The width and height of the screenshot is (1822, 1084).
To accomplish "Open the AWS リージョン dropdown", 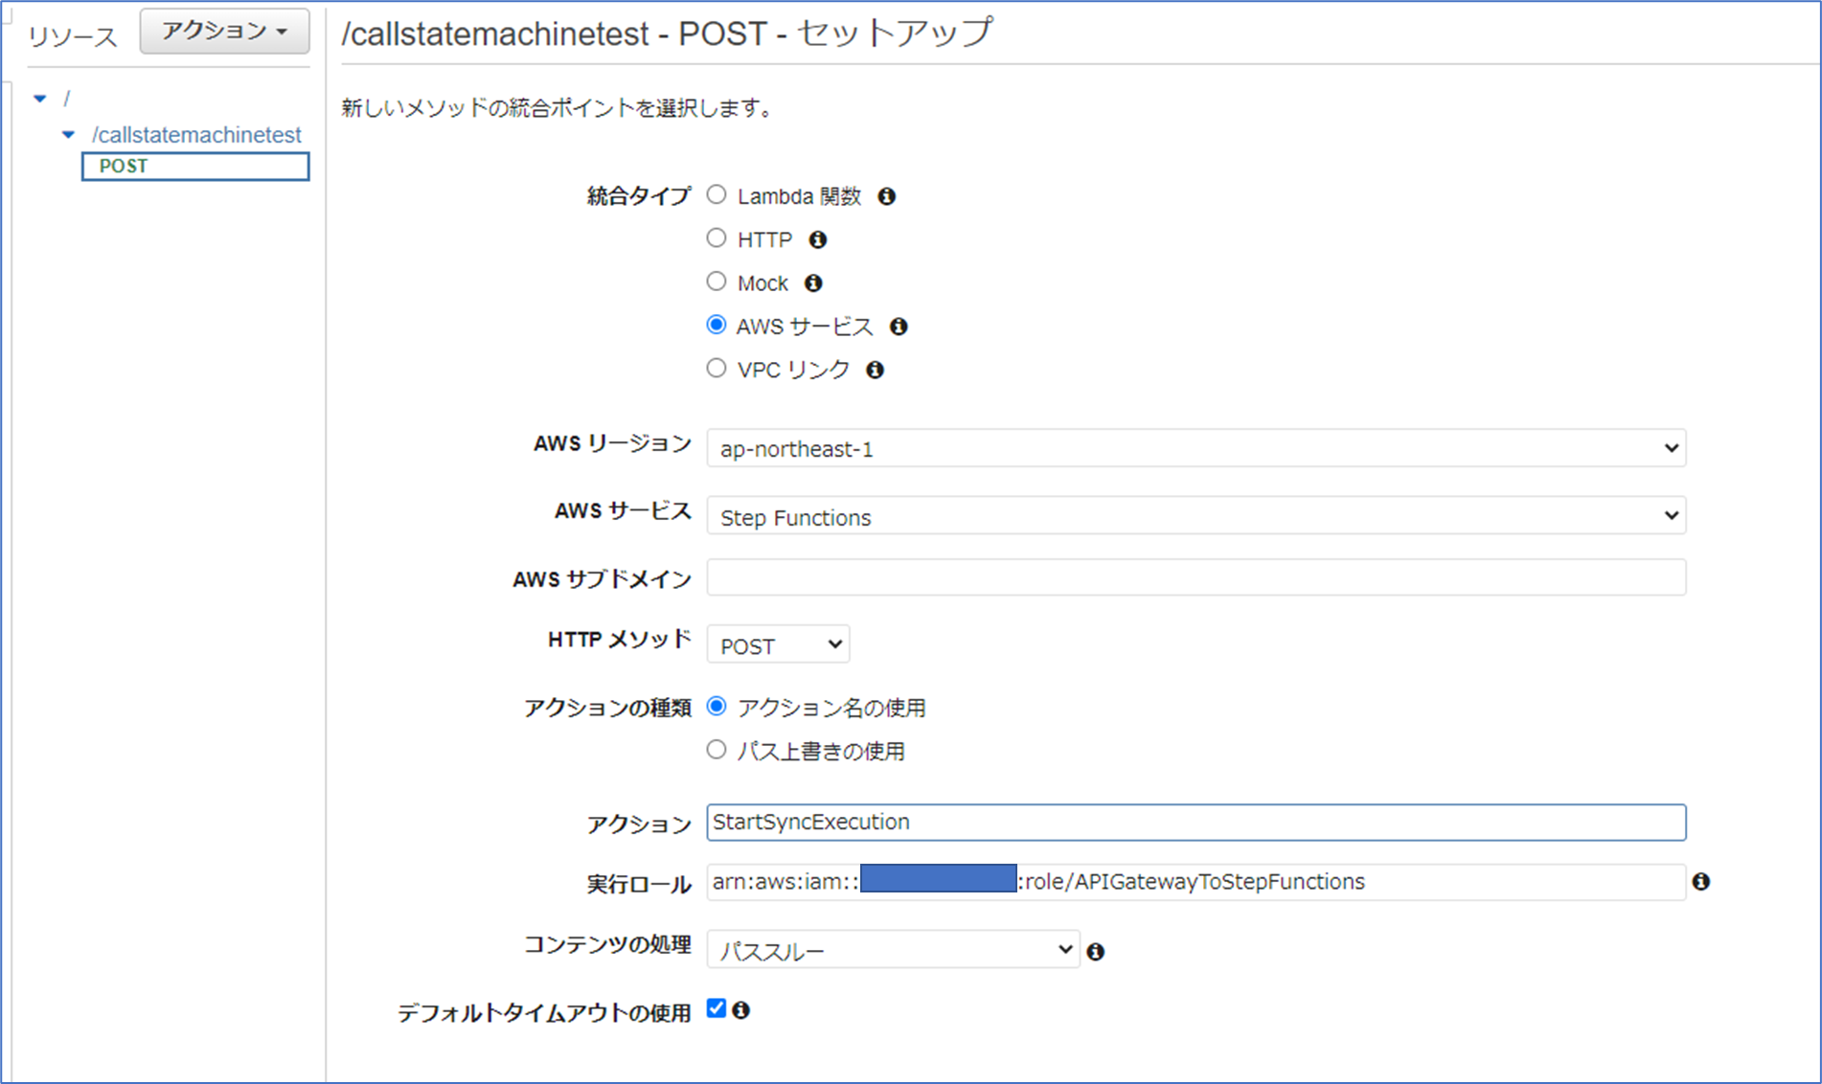I will tap(1196, 448).
